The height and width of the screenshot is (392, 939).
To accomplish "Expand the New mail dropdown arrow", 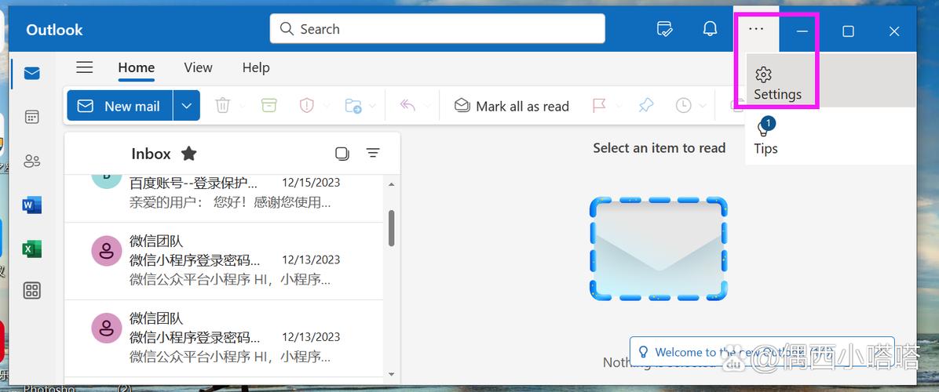I will [186, 106].
